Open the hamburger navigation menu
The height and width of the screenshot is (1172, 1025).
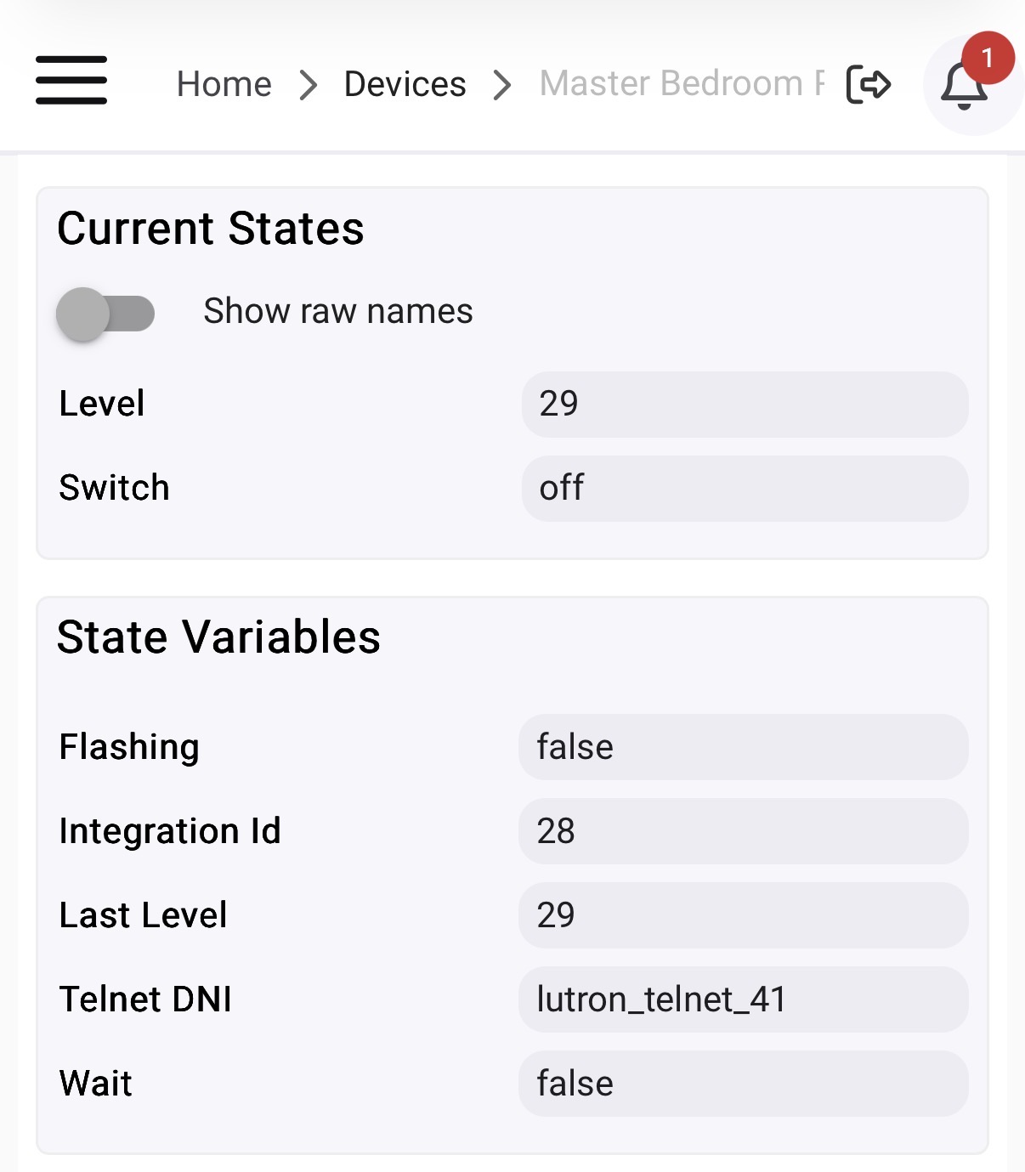coord(71,81)
